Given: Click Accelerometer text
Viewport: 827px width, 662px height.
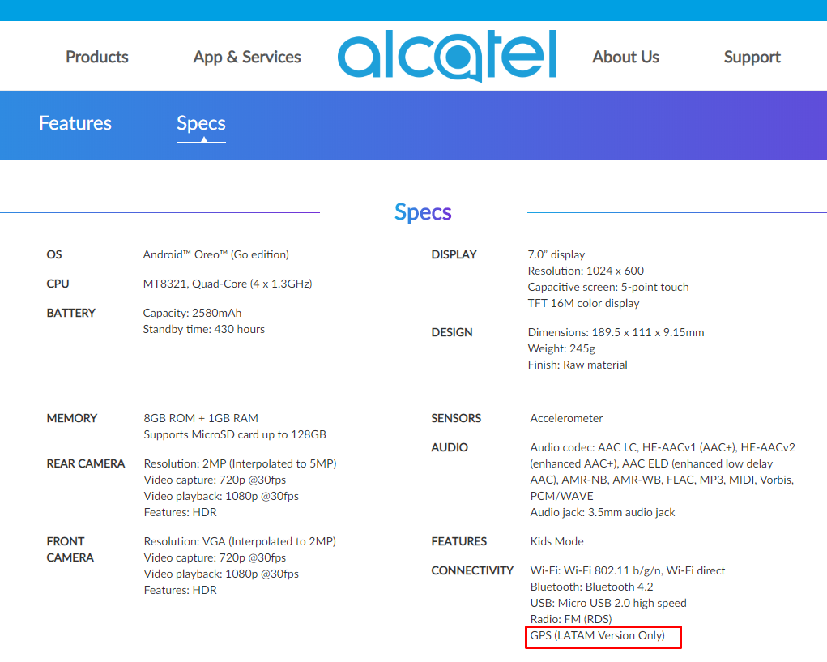Looking at the screenshot, I should tap(566, 418).
